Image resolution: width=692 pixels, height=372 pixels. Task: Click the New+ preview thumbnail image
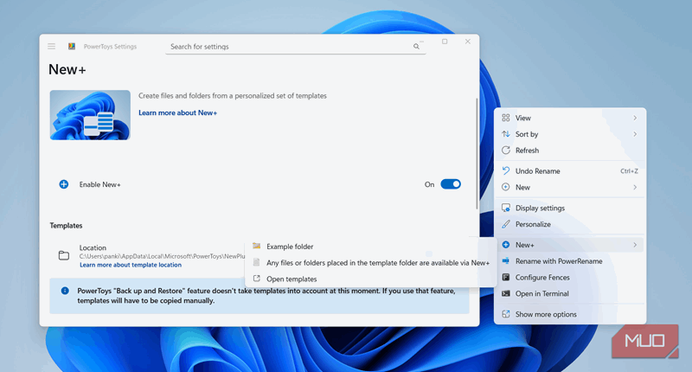90,115
